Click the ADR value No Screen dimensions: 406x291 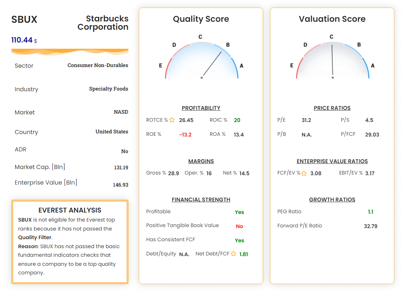125,151
